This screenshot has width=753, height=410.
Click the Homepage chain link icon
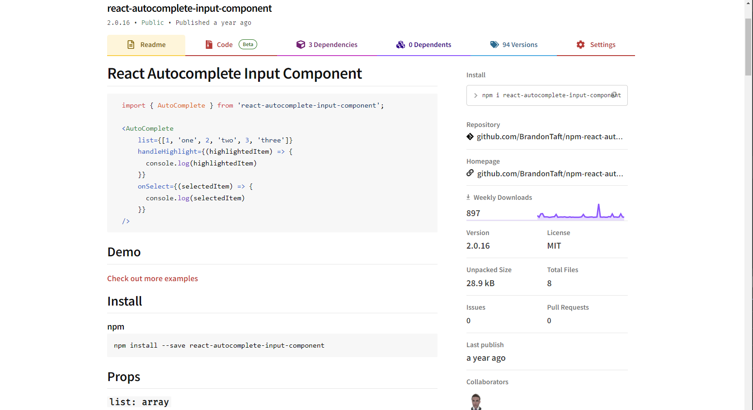click(x=470, y=173)
